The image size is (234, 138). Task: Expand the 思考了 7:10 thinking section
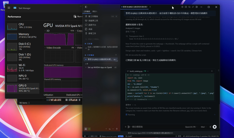click(131, 32)
